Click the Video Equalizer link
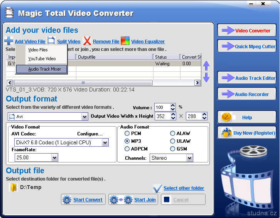The width and height of the screenshot is (280, 218). pyautogui.click(x=148, y=41)
